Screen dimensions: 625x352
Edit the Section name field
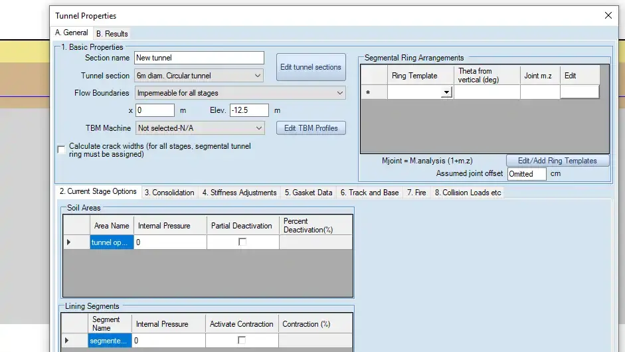[x=199, y=58]
